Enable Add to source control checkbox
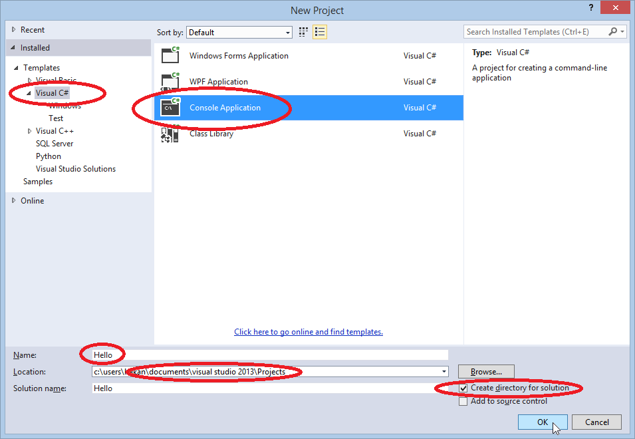This screenshot has height=439, width=635. pyautogui.click(x=463, y=401)
